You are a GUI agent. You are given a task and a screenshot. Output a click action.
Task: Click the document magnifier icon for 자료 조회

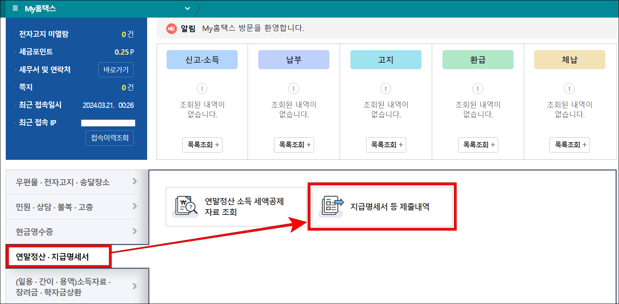coord(185,206)
